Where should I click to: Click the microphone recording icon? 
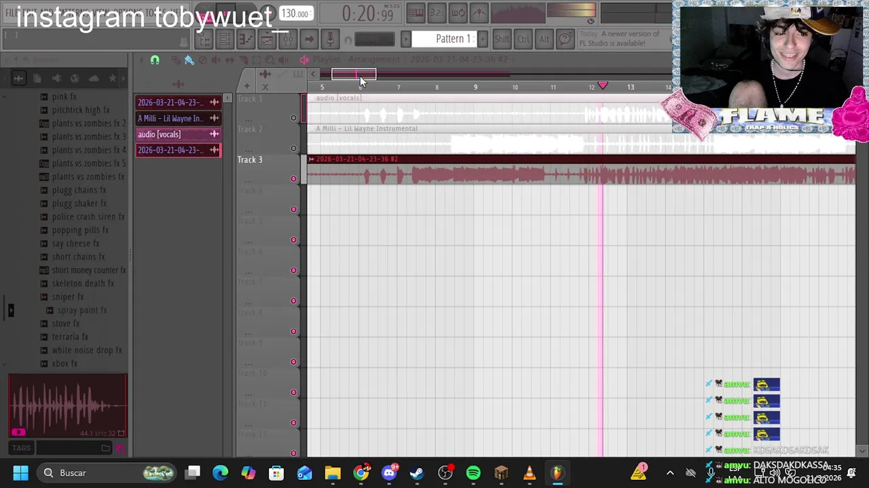pyautogui.click(x=329, y=39)
